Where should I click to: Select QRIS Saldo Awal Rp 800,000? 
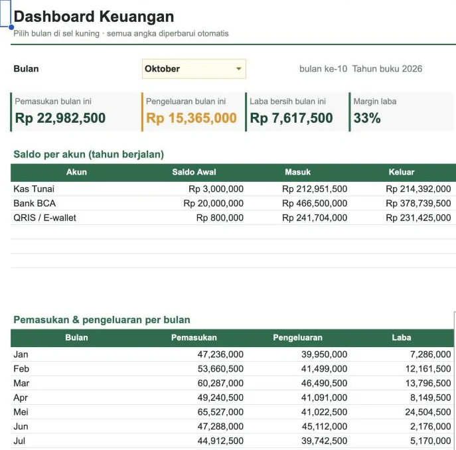pyautogui.click(x=220, y=218)
